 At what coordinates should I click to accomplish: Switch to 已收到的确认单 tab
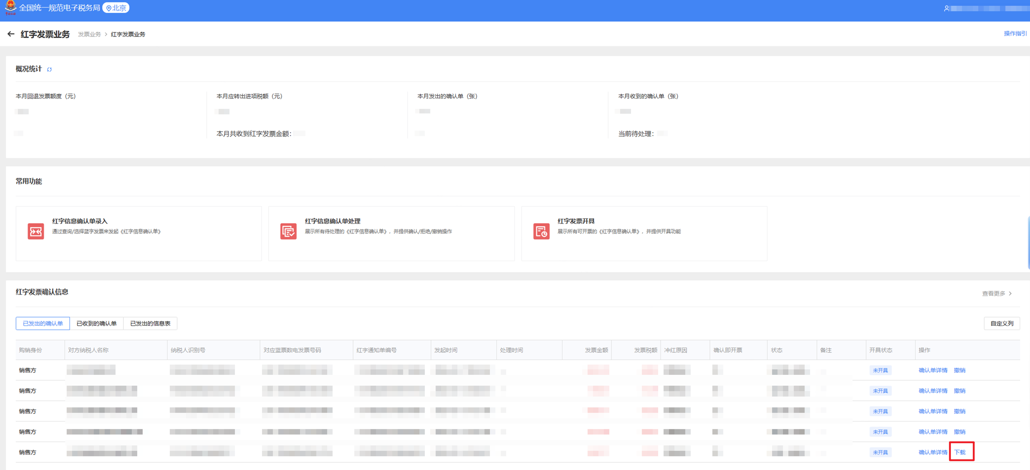pyautogui.click(x=96, y=323)
